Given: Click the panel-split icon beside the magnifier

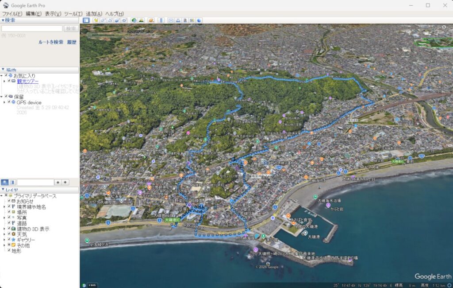Looking at the screenshot, I should pos(12,182).
